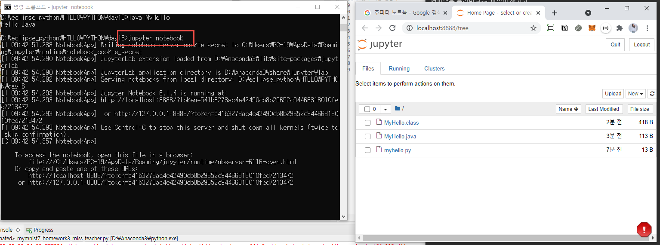
Task: Click the MyHello.java file icon
Action: [379, 136]
